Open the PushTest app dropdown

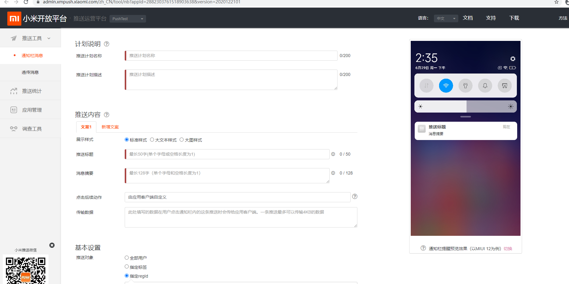click(x=127, y=19)
